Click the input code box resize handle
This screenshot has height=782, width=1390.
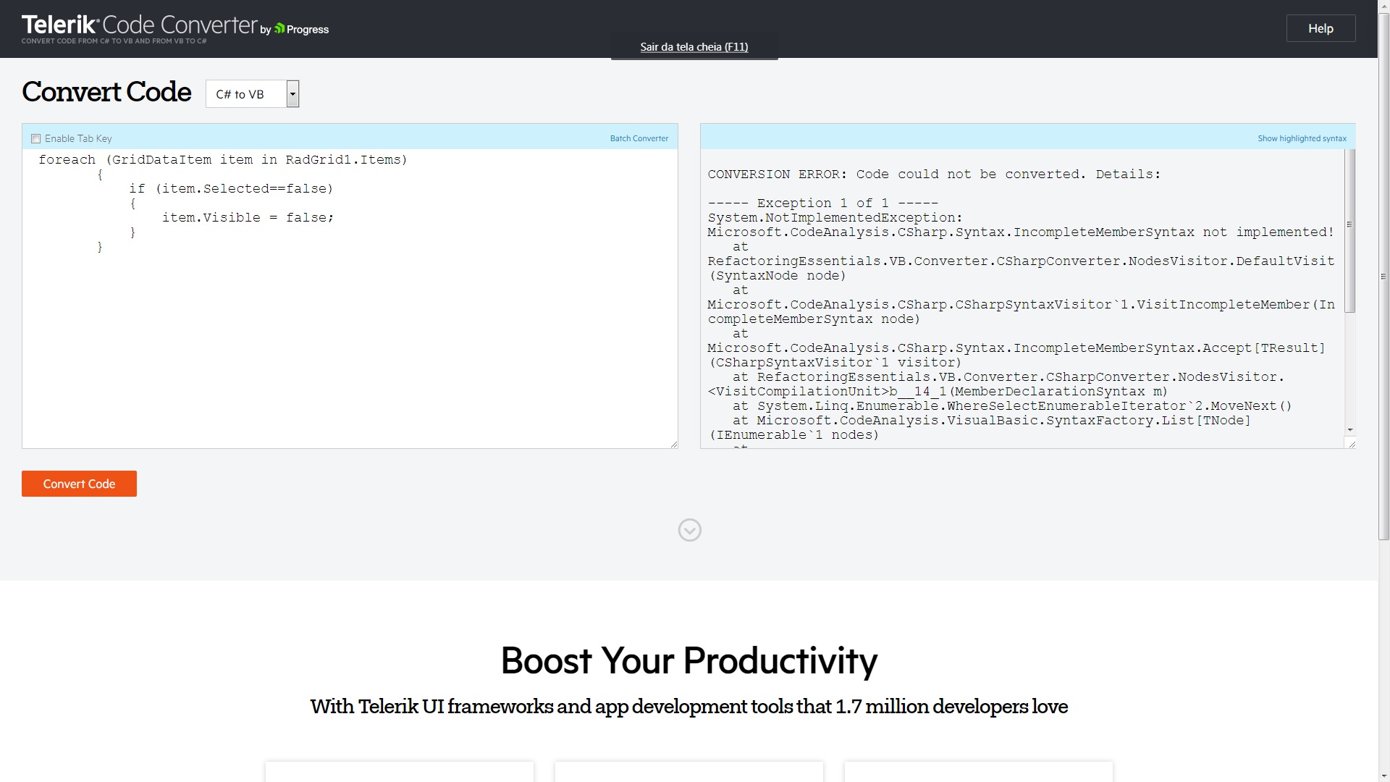click(x=674, y=444)
